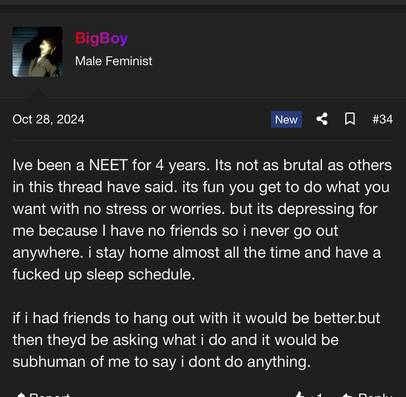
Task: Click the blue "New" badge
Action: coord(286,119)
